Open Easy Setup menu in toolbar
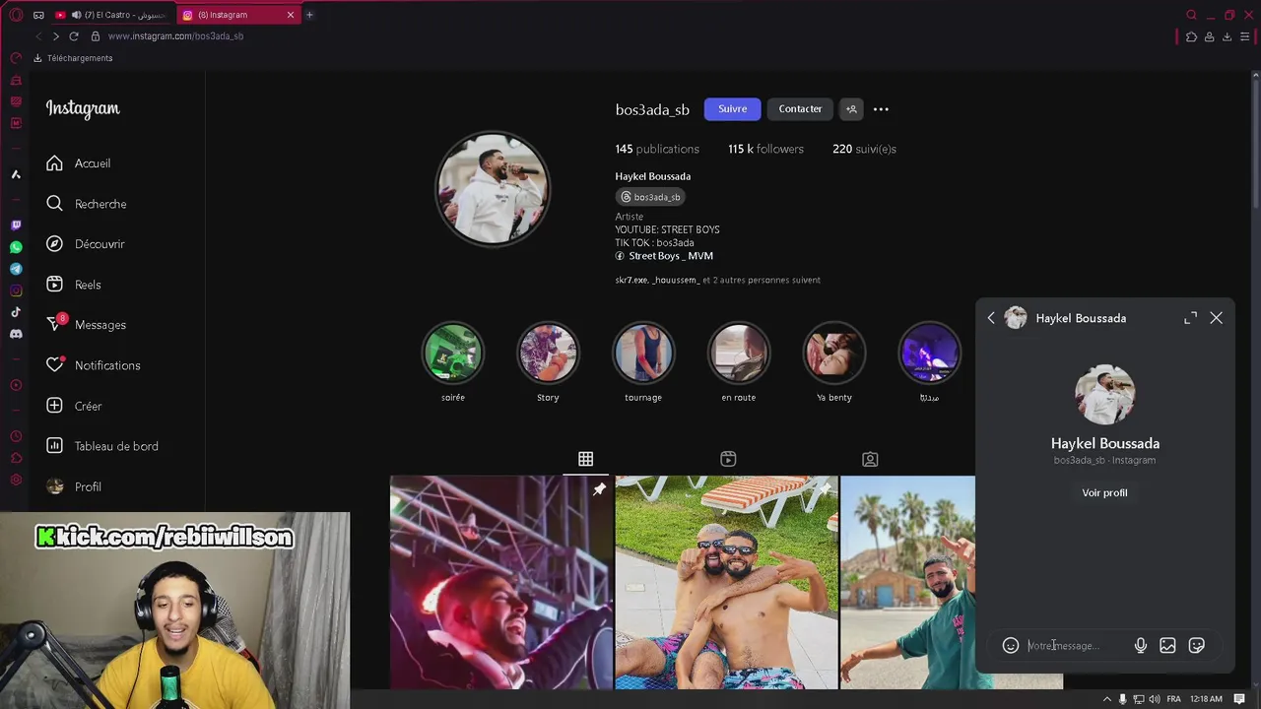 coord(1245,36)
